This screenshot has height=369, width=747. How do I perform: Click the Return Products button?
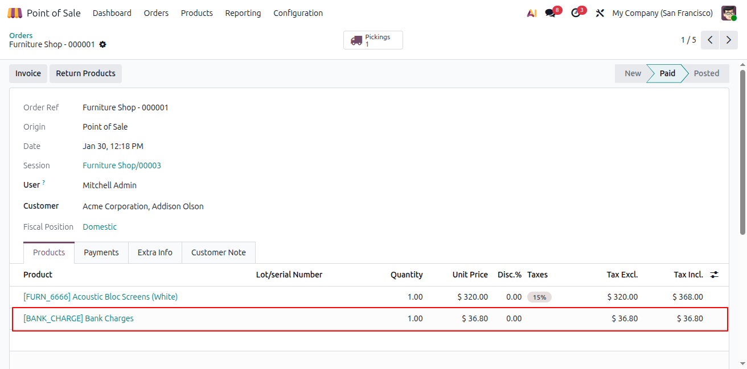coord(85,73)
